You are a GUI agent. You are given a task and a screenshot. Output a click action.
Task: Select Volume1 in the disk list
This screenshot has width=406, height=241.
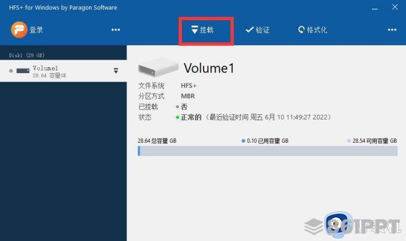point(63,71)
